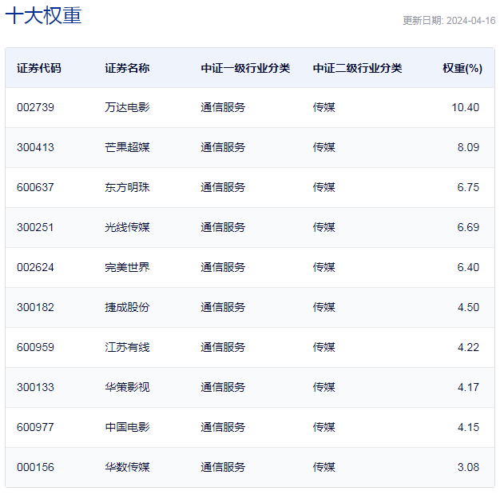Click the 证券名称 column header
This screenshot has height=495, width=500.
click(x=127, y=68)
